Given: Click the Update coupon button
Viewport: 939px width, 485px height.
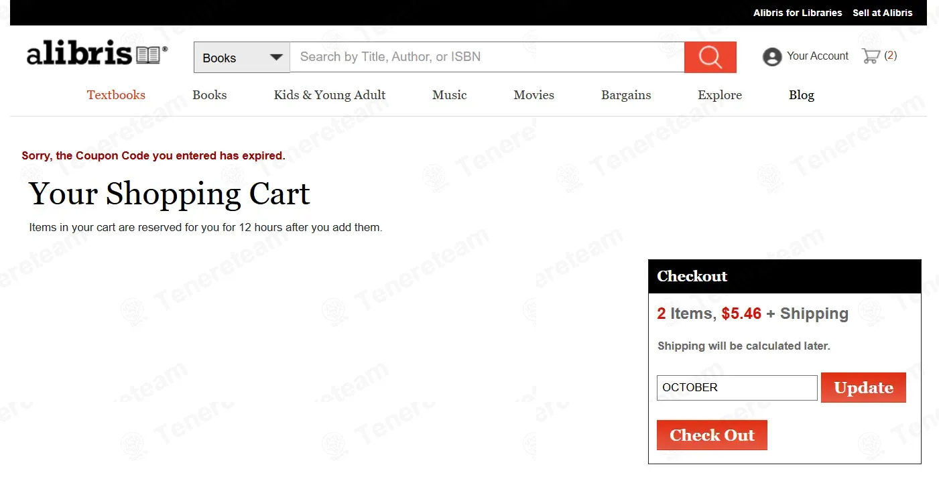Looking at the screenshot, I should (863, 388).
